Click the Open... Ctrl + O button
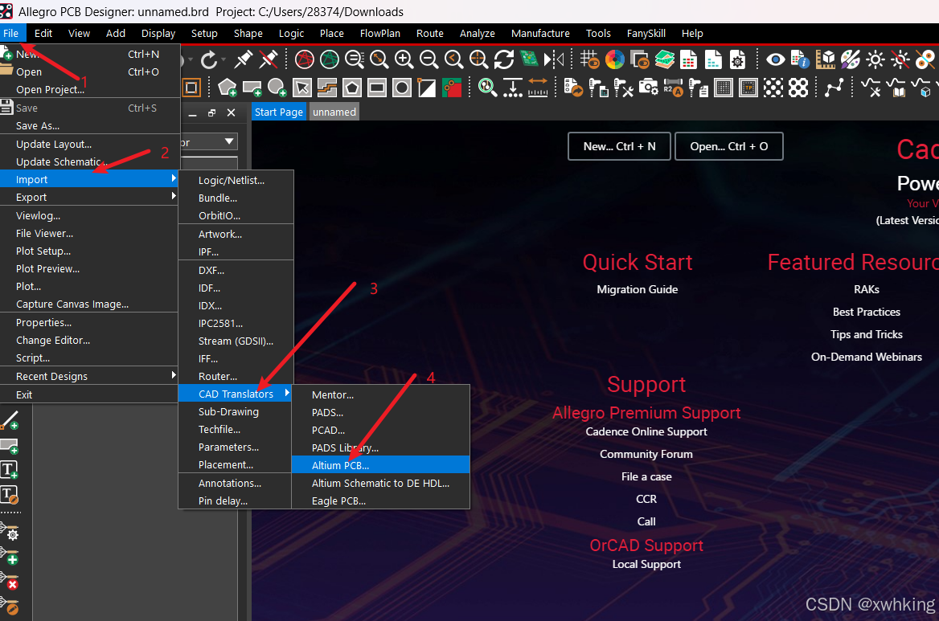 pos(729,146)
